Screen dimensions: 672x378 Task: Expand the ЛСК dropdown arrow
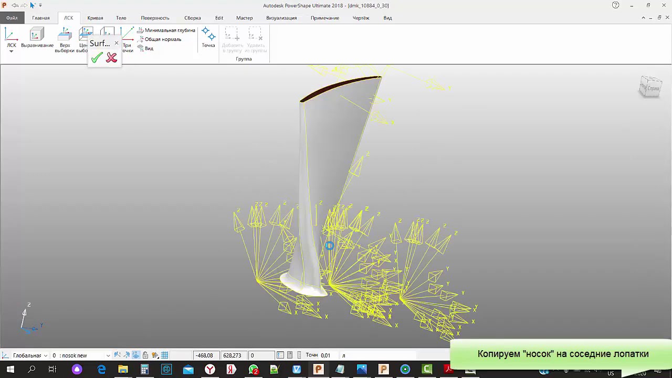click(x=11, y=51)
